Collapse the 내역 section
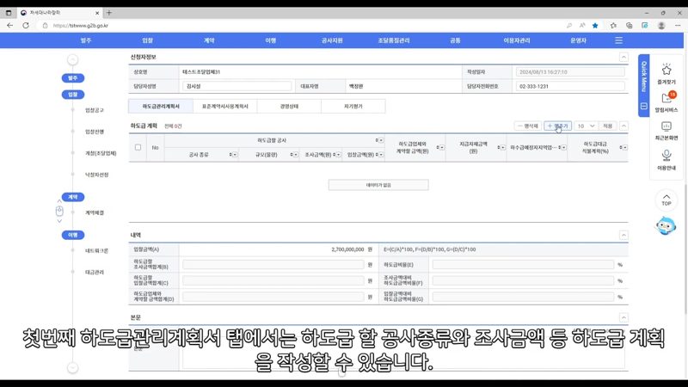This screenshot has height=387, width=688. click(623, 235)
